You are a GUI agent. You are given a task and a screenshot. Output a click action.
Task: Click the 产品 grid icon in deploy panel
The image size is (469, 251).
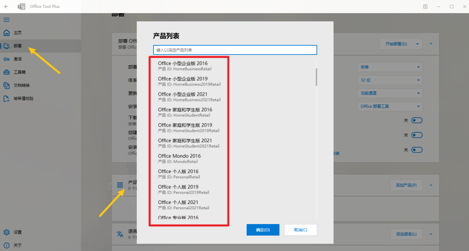coord(120,185)
